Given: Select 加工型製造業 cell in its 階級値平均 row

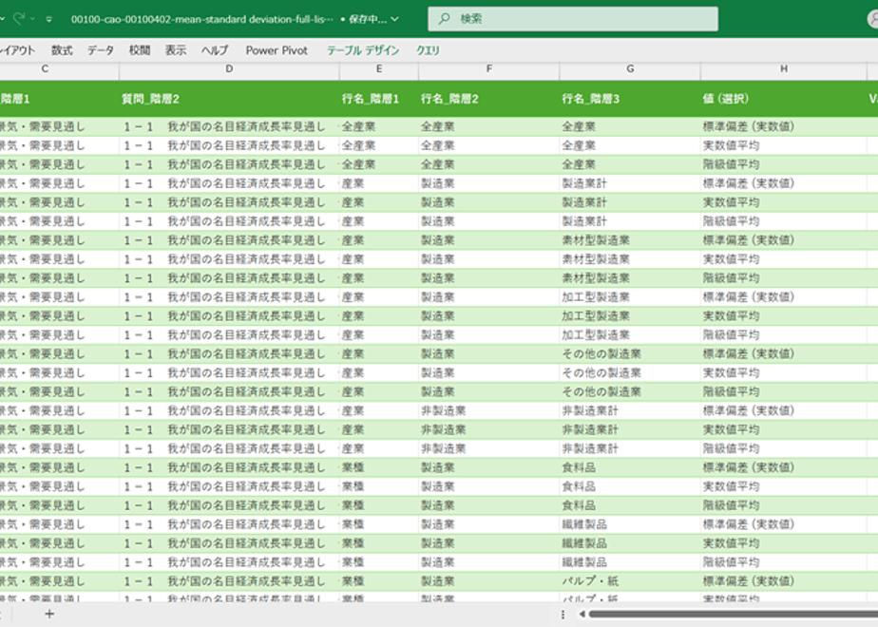Looking at the screenshot, I should [x=630, y=334].
